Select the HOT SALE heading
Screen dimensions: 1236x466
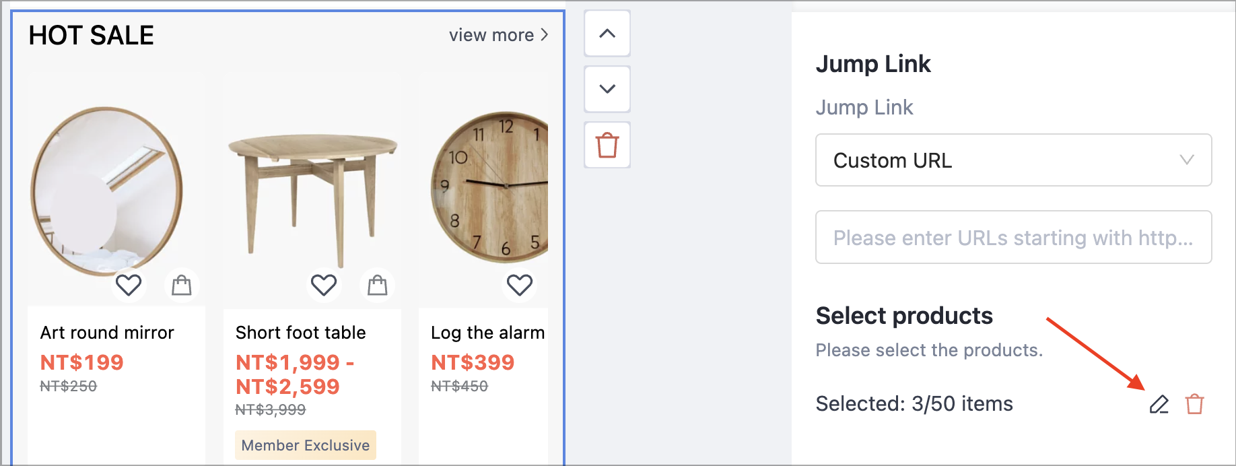tap(92, 35)
